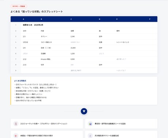Click the cell reading 交通費
This screenshot has height=138, width=168.
[43, 53]
